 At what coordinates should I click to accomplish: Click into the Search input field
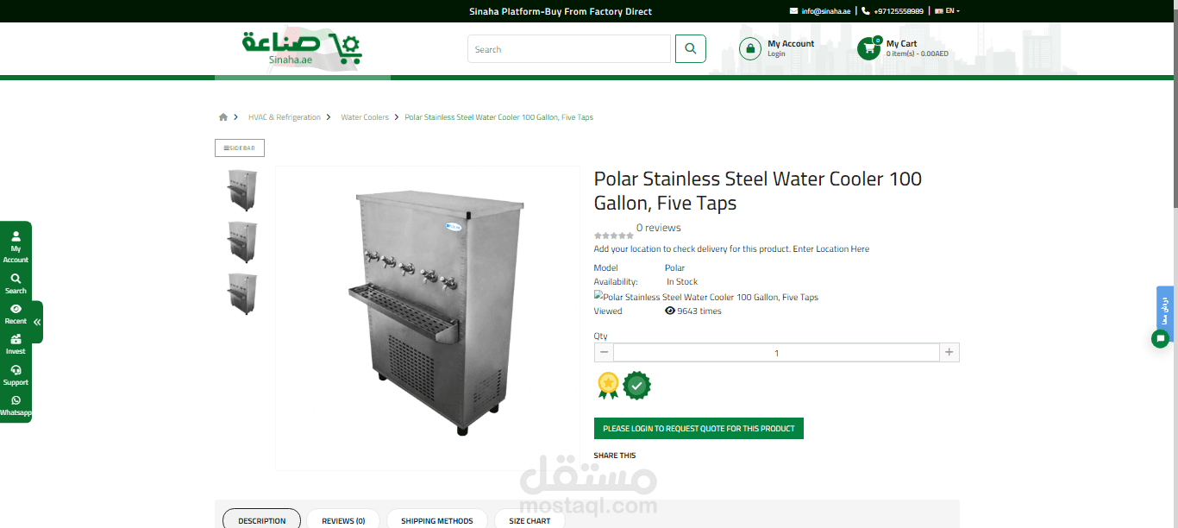point(569,49)
